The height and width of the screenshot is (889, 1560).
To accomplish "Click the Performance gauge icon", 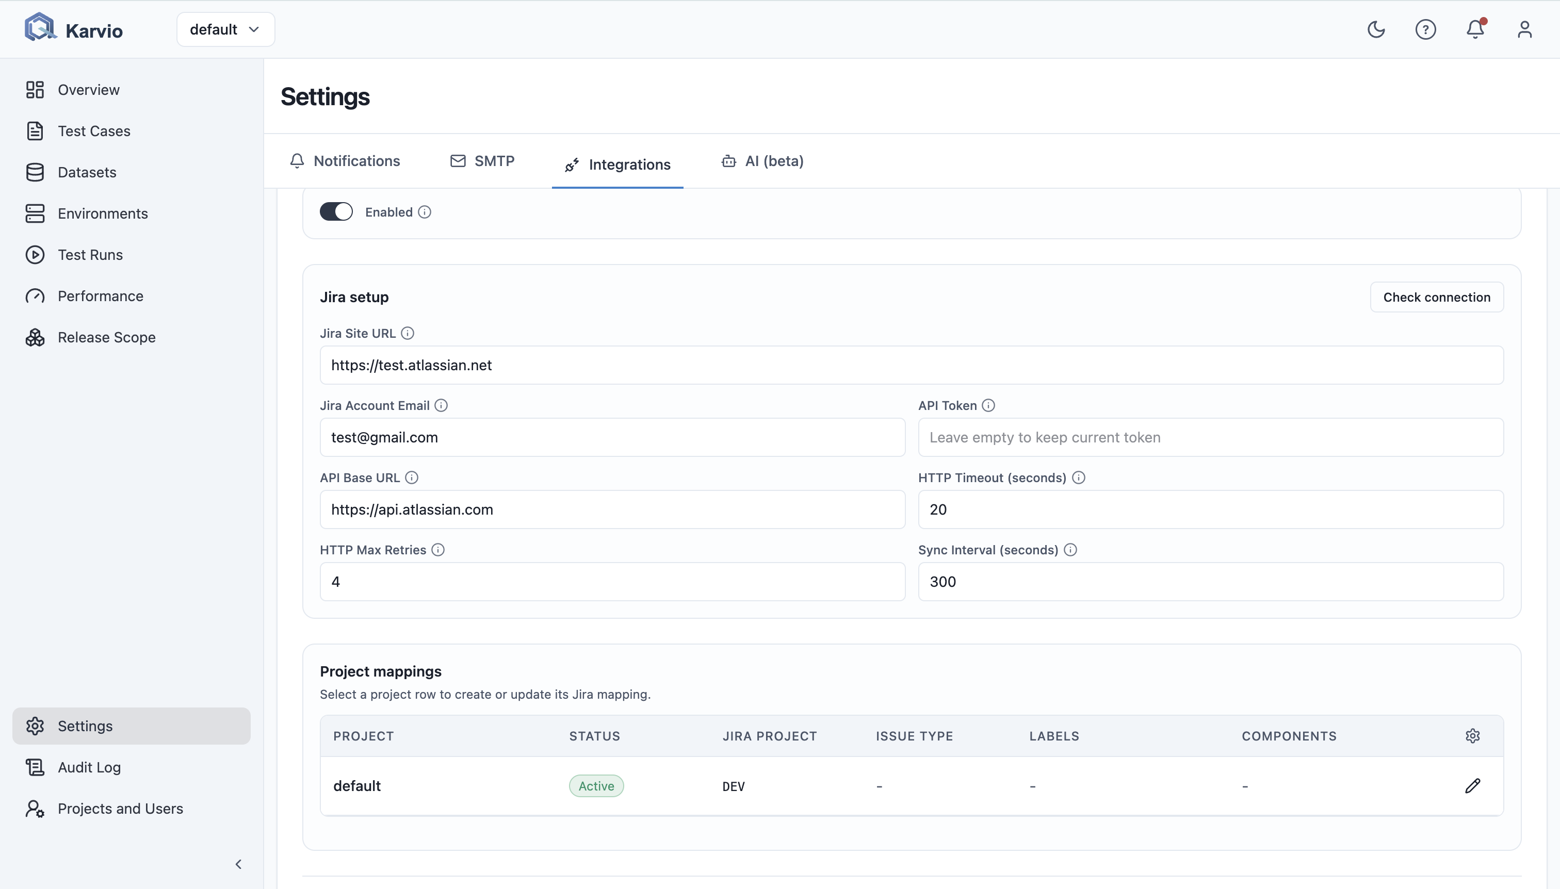I will click(x=35, y=296).
